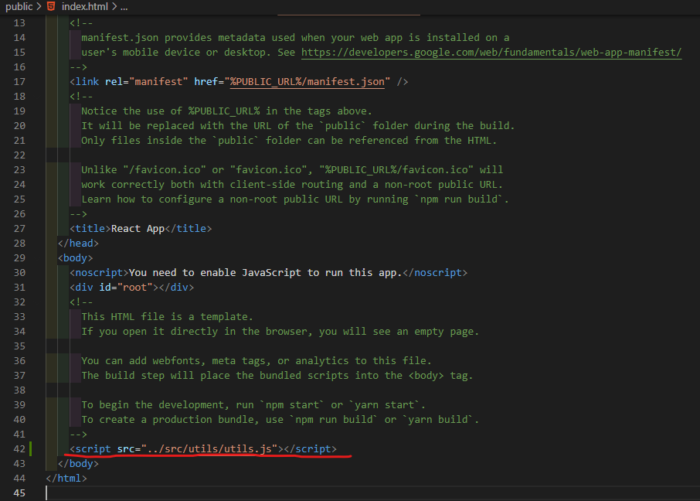The image size is (700, 501).
Task: Click the opening <body> tag
Action: pyautogui.click(x=75, y=258)
